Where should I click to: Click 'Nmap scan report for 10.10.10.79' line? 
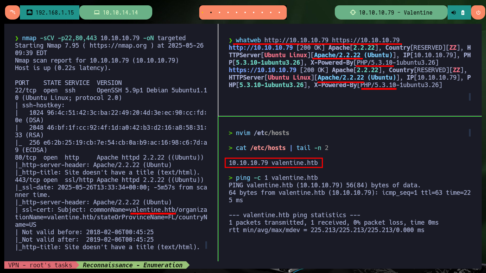point(97,60)
